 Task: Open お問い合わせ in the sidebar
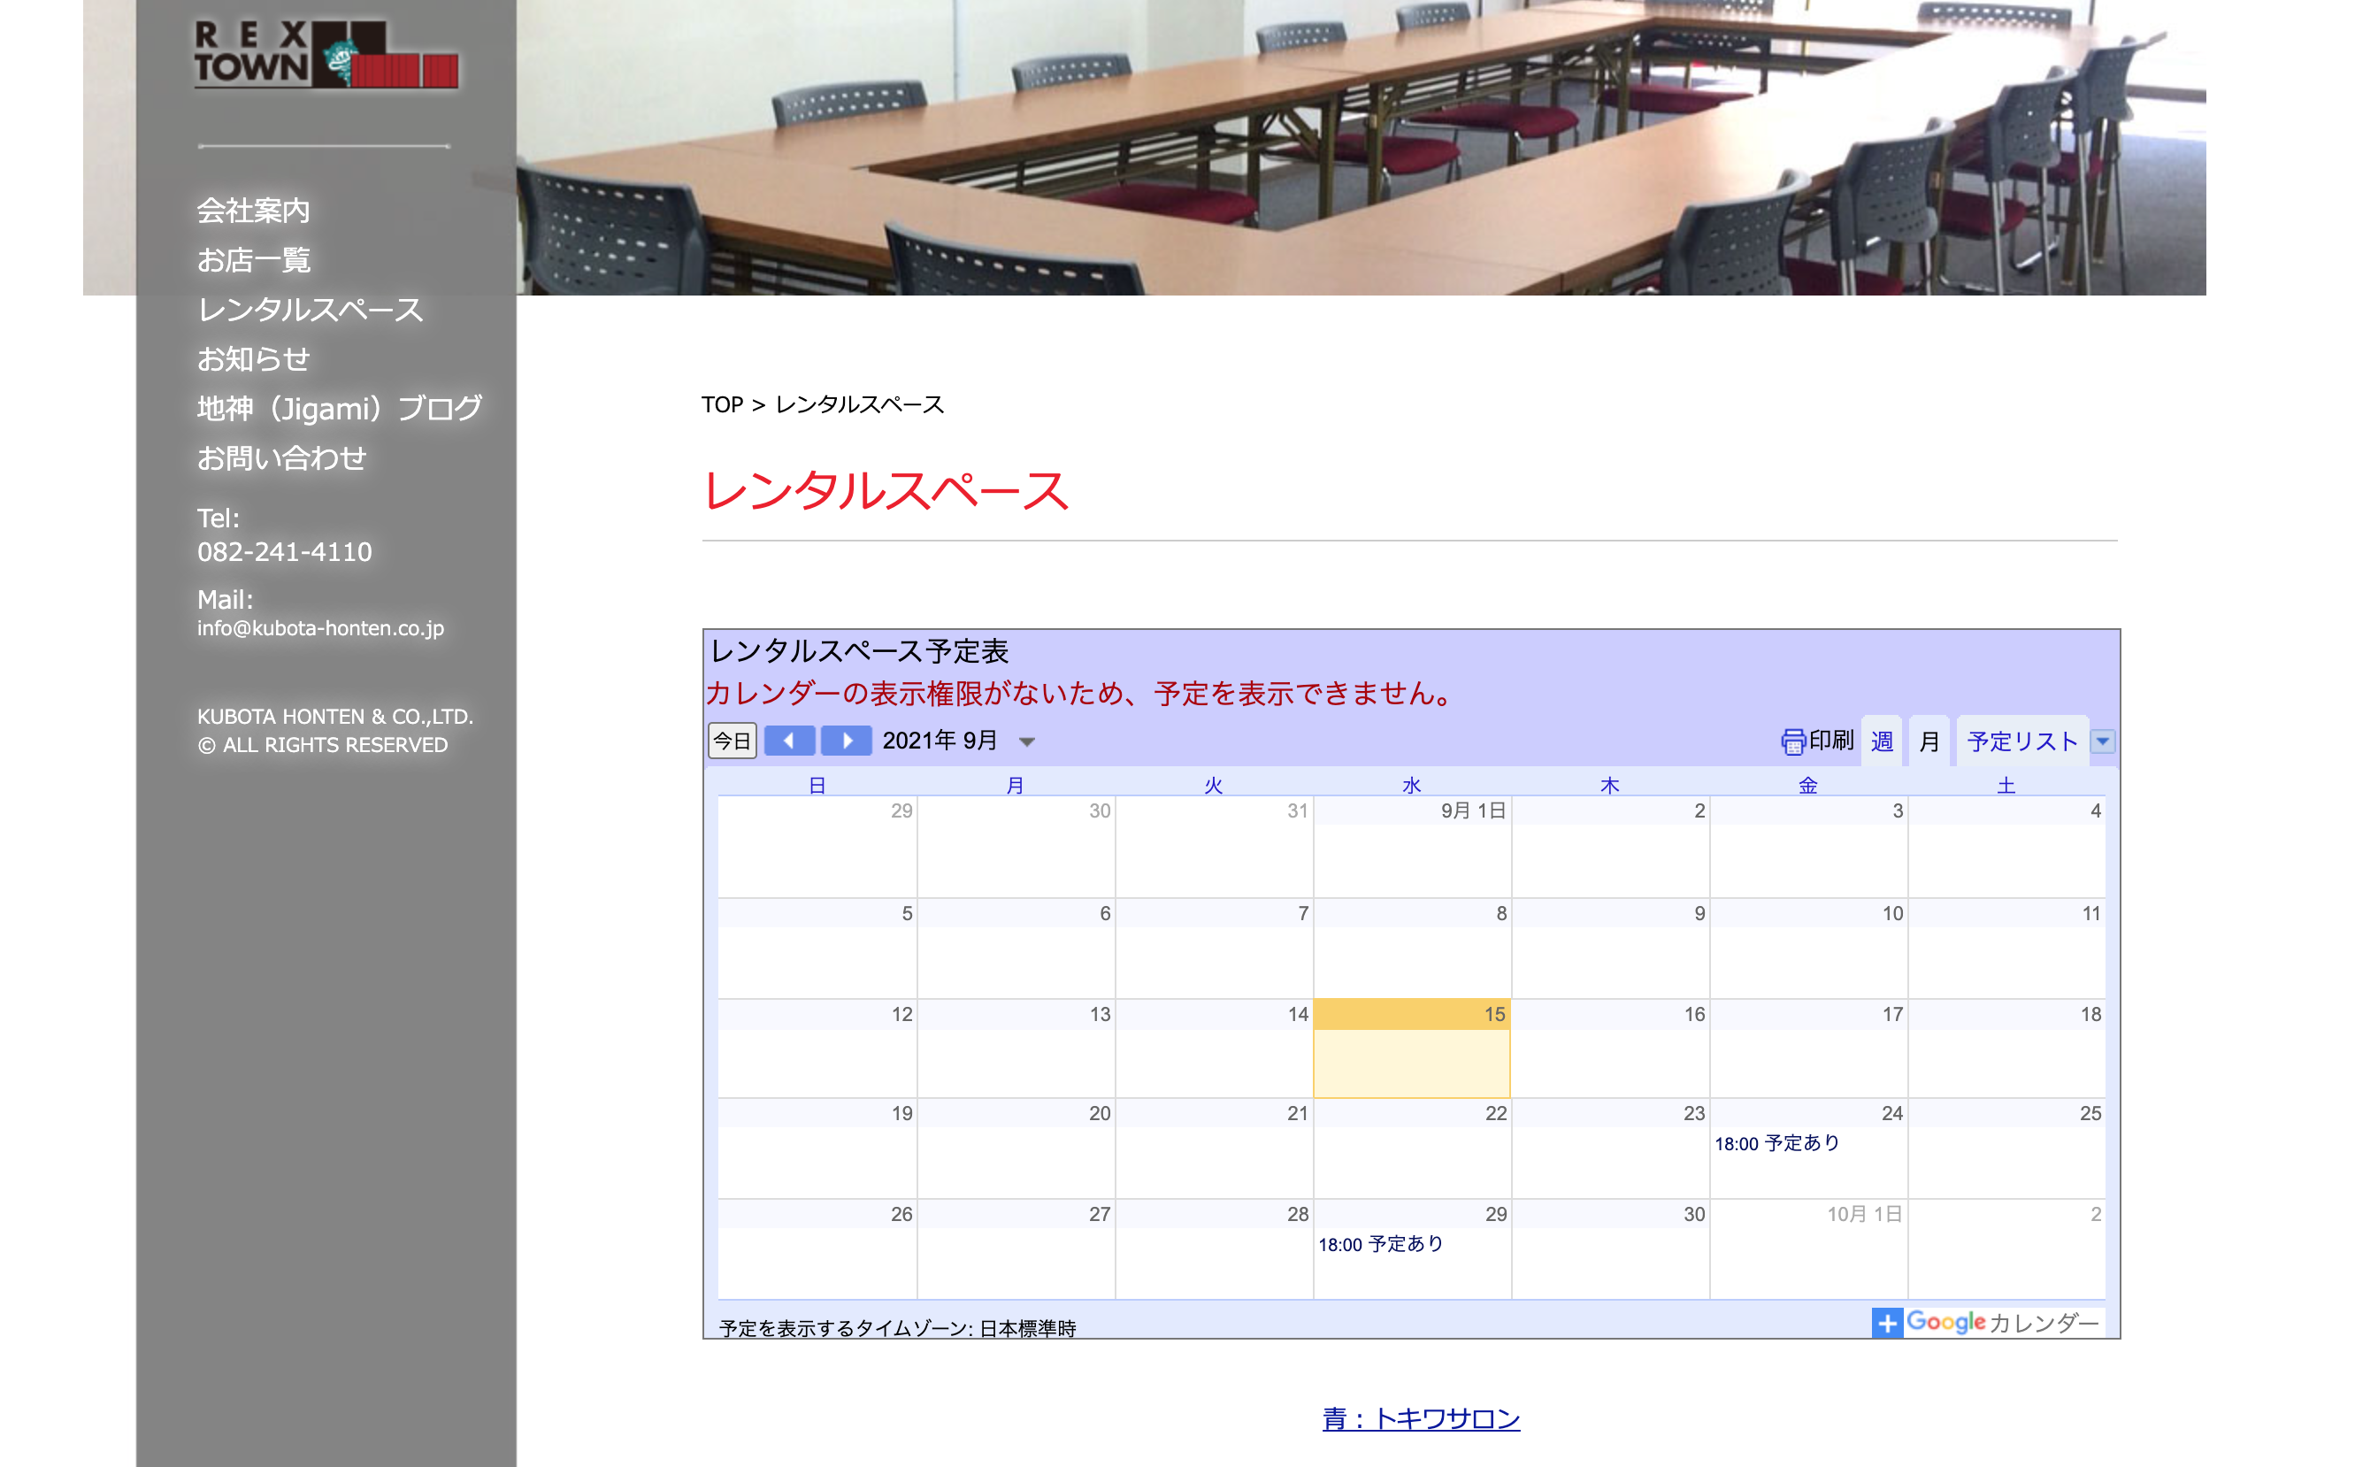(x=281, y=458)
